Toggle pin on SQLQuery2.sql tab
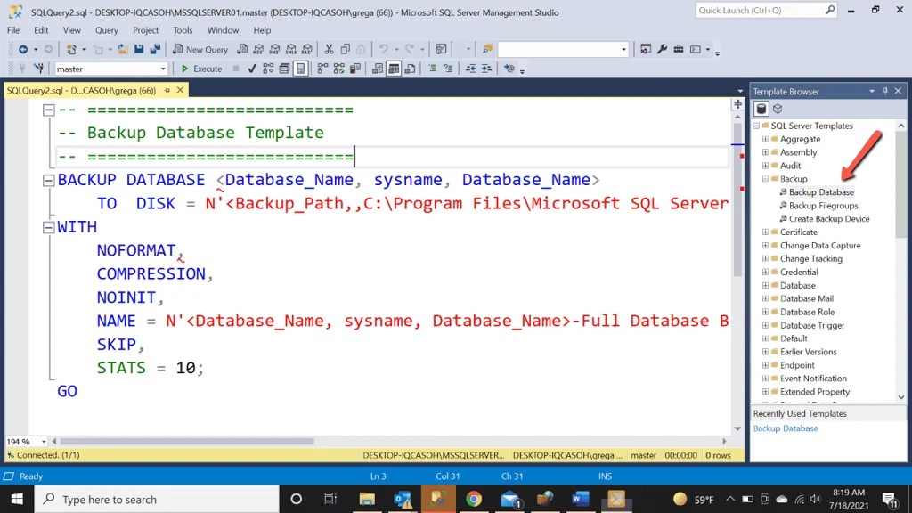The width and height of the screenshot is (912, 513). [167, 90]
